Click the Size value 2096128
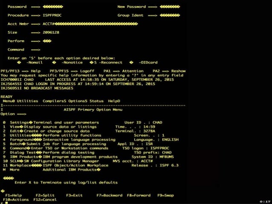Screen dimensions: 272x204 pos(51,32)
